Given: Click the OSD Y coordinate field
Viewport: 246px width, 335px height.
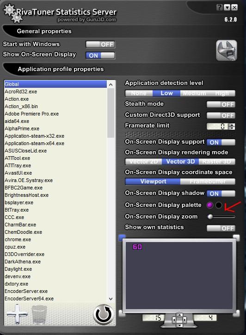Looking at the screenshot, I should 205,318.
